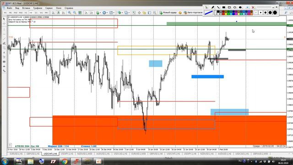Expand the green plus dropdown arrow
Screen dimensions: 293x165
point(122,13)
